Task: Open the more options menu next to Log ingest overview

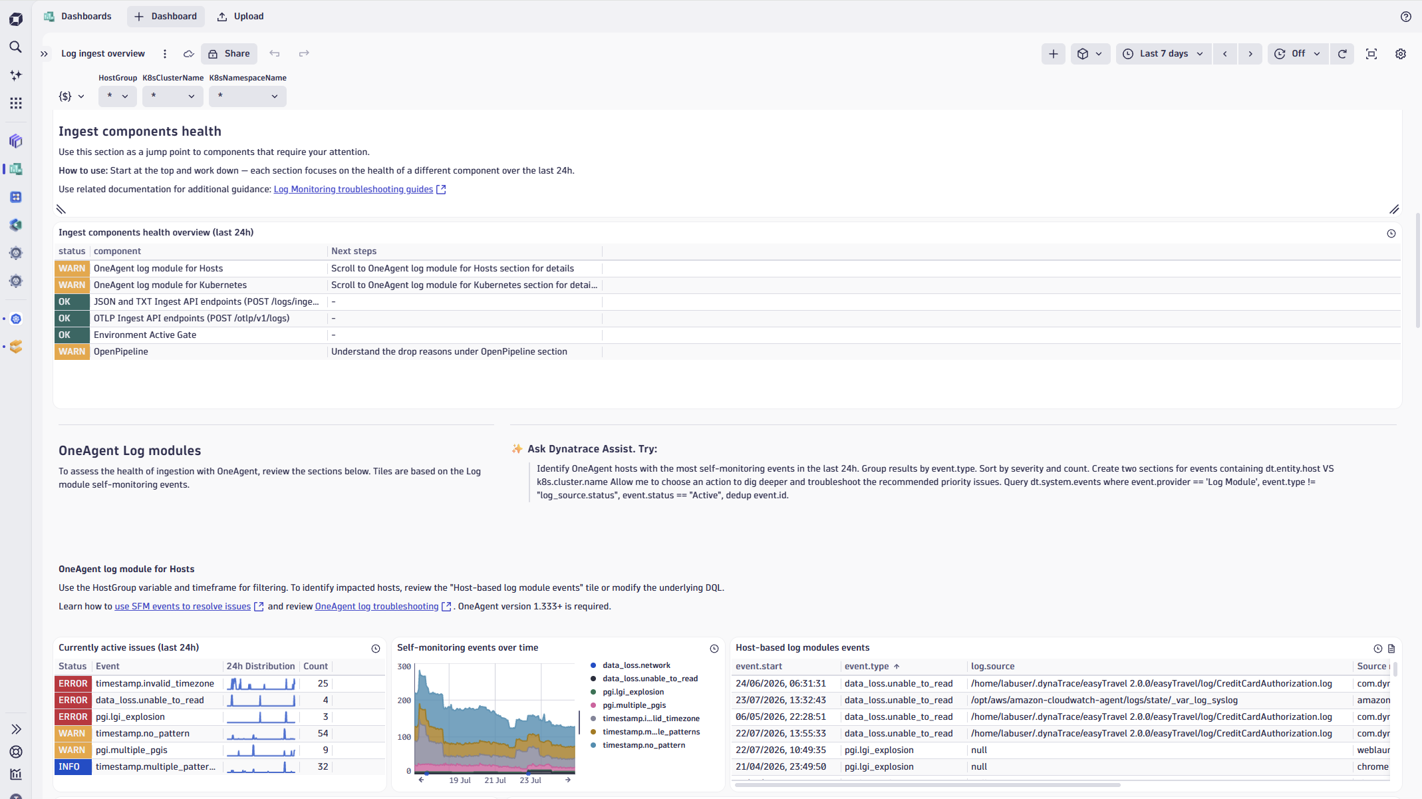Action: pyautogui.click(x=165, y=54)
